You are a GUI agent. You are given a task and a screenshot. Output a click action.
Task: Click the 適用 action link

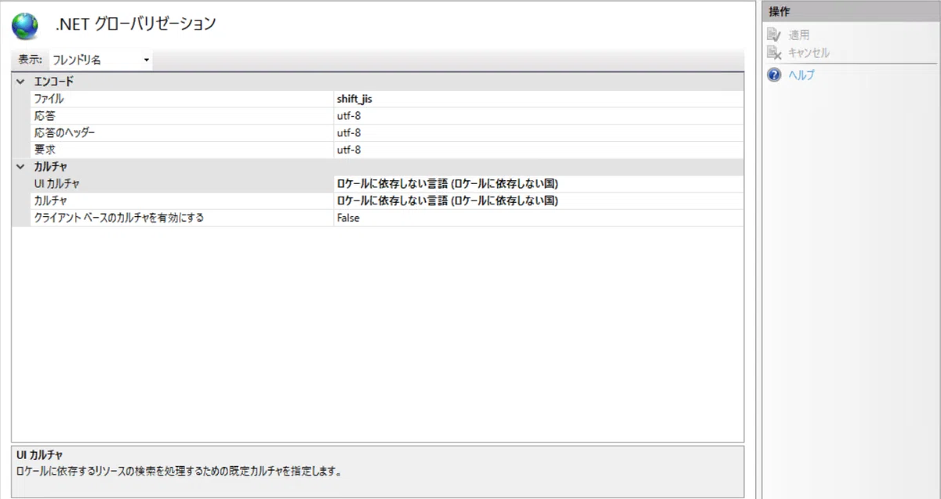click(799, 34)
